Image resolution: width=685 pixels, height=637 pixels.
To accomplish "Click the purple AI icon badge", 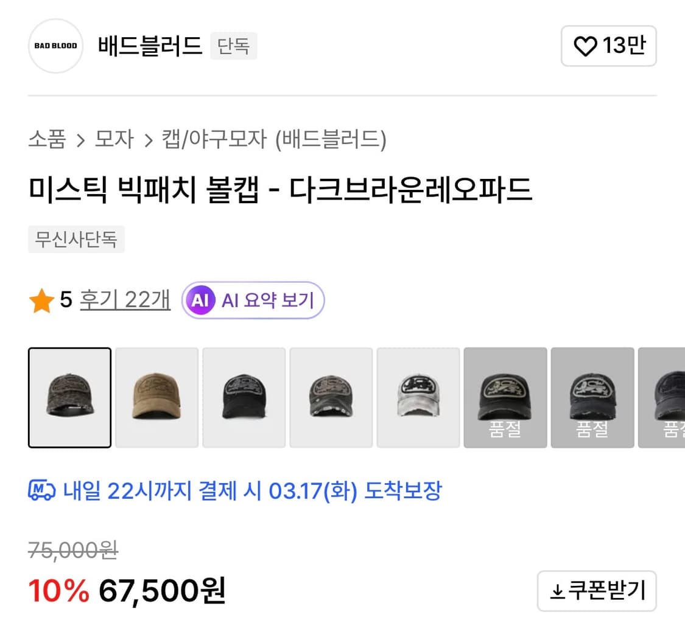I will point(201,300).
